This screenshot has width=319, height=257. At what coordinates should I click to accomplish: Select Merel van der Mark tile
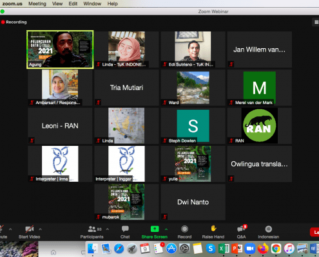pos(260,87)
